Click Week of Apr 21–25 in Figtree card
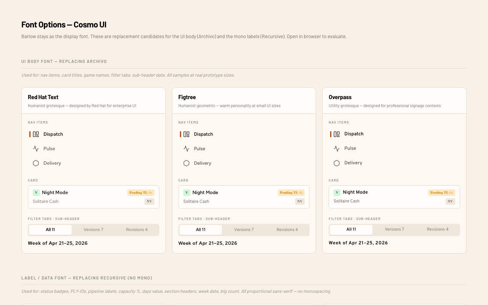The width and height of the screenshot is (488, 305). coord(208,243)
